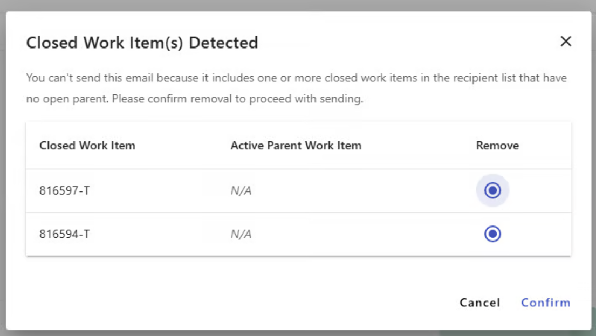This screenshot has width=596, height=336.
Task: Close the Closed Work Item(s) Detected dialog
Action: 565,42
